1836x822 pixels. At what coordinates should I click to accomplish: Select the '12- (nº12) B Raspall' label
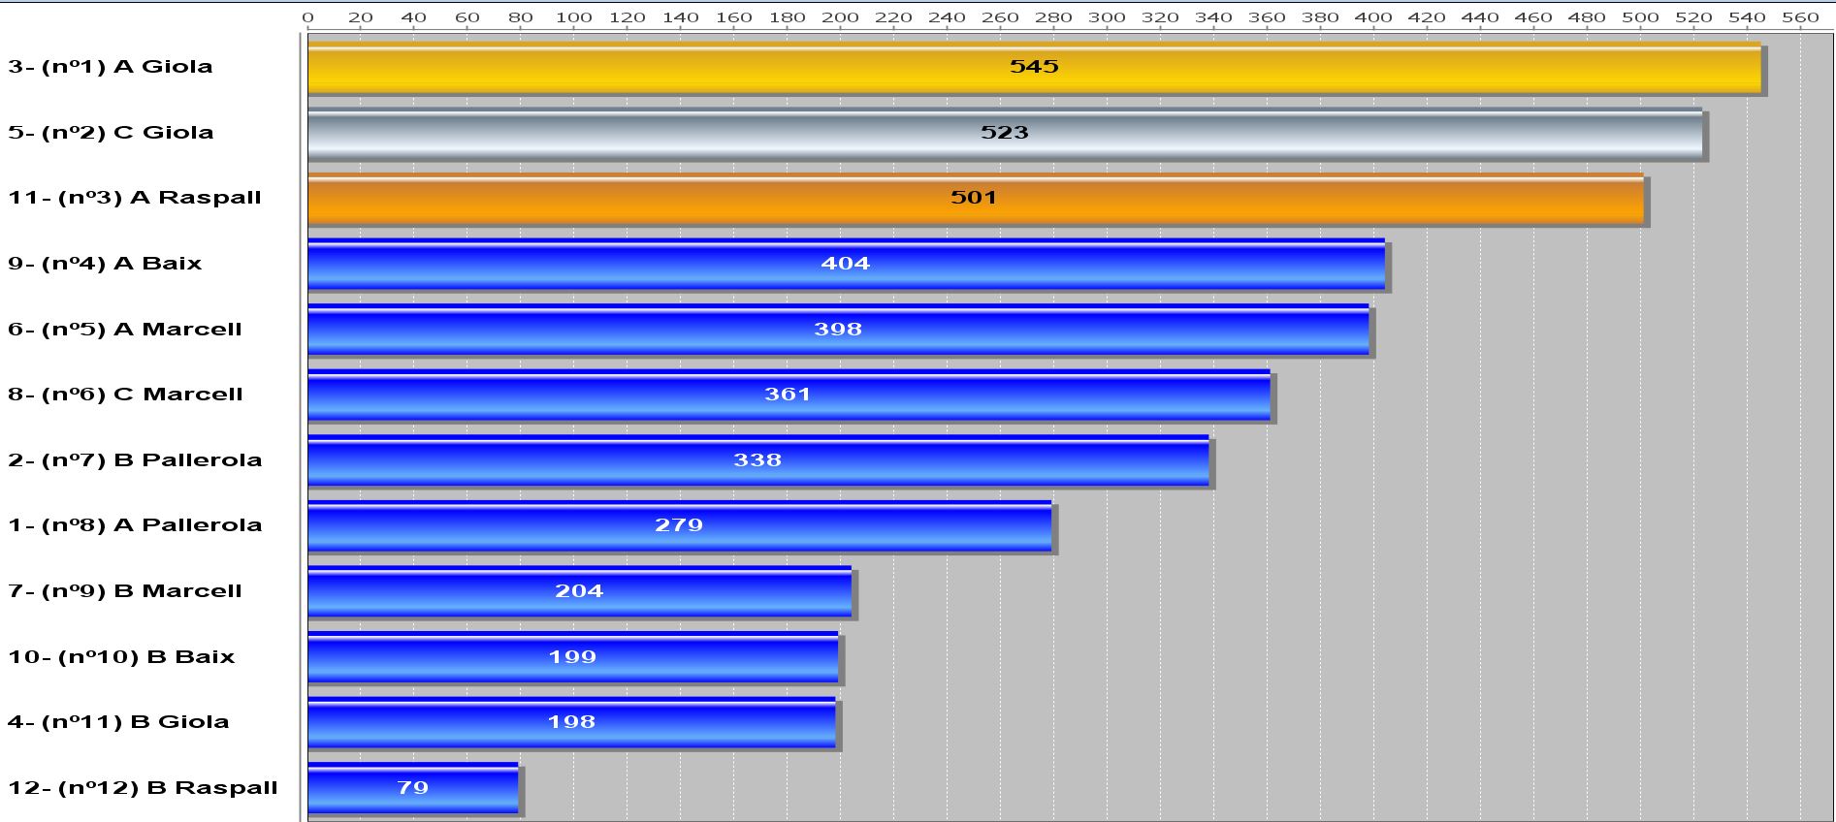click(143, 788)
